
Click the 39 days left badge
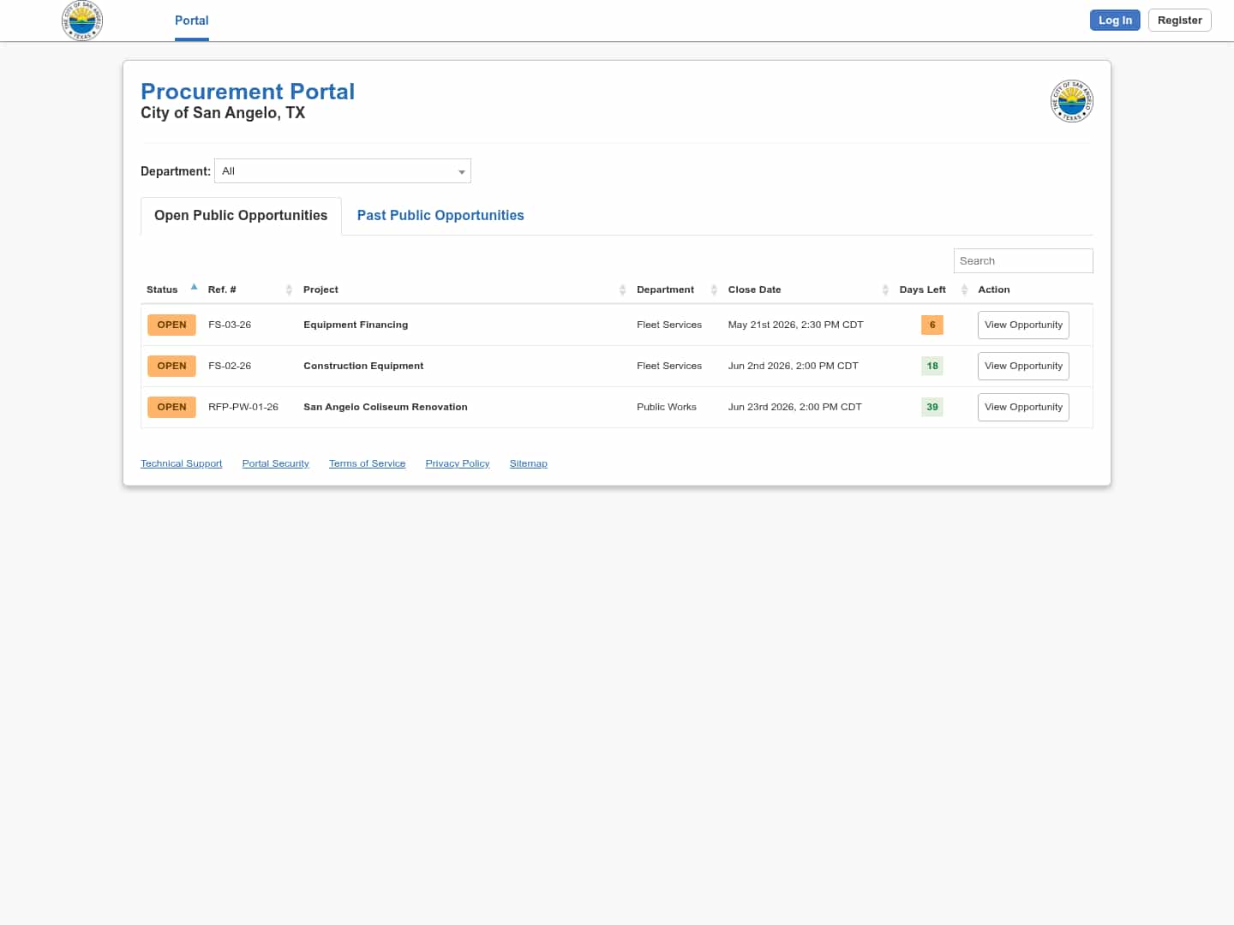tap(932, 407)
